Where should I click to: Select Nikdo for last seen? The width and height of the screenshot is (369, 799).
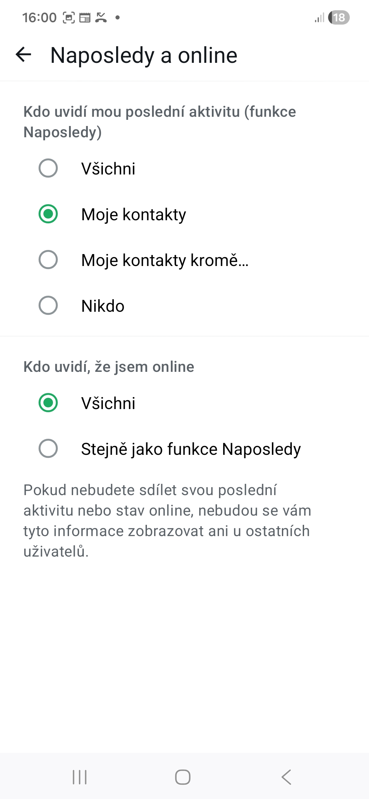[x=48, y=305]
